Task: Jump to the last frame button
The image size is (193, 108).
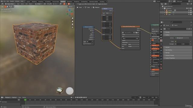Action: 86,97
